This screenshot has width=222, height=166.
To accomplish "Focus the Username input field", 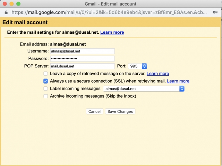I will (82, 51).
